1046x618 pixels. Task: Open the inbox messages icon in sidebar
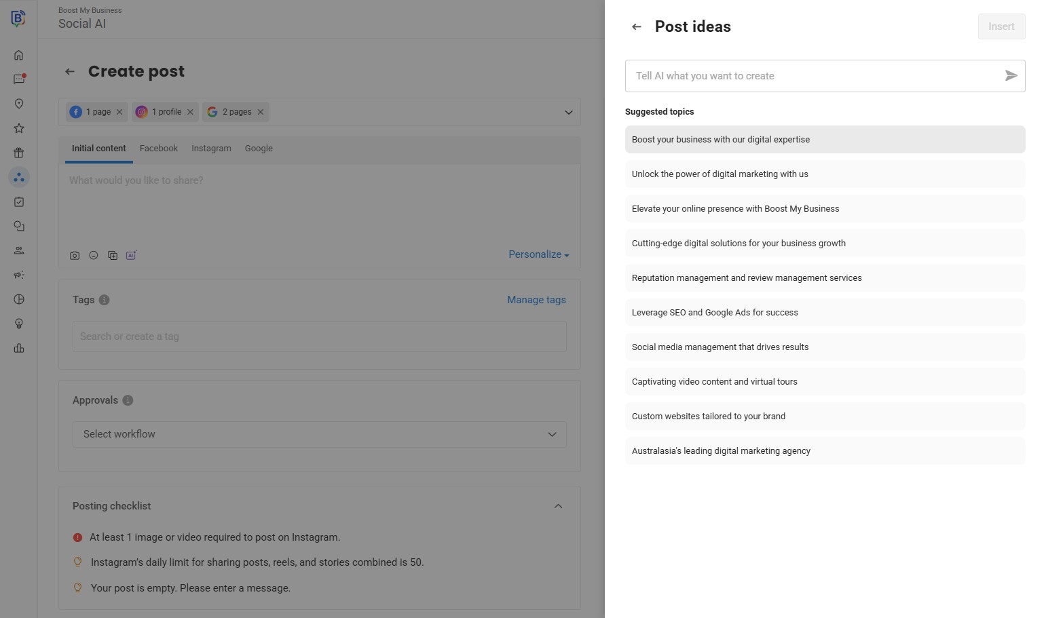point(19,79)
